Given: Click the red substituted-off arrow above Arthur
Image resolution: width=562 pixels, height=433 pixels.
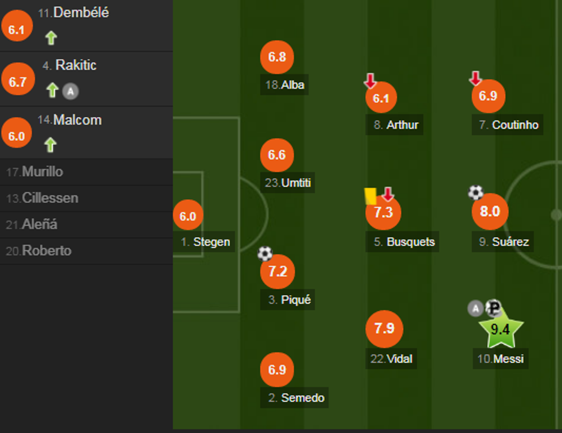Looking at the screenshot, I should (x=370, y=82).
